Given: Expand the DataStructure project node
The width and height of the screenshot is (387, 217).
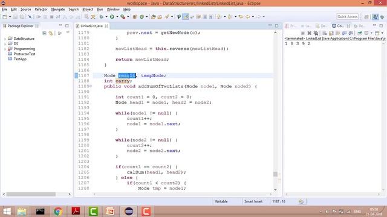Looking at the screenshot, I should pyautogui.click(x=5, y=39).
